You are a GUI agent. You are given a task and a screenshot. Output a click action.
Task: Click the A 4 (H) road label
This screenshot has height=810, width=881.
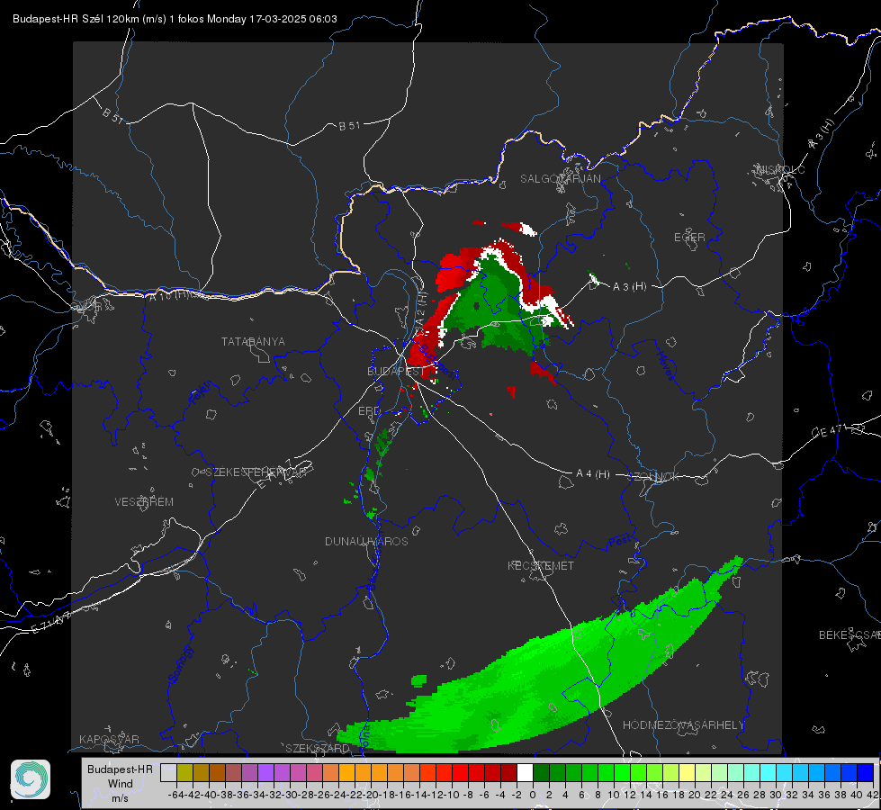tap(593, 473)
